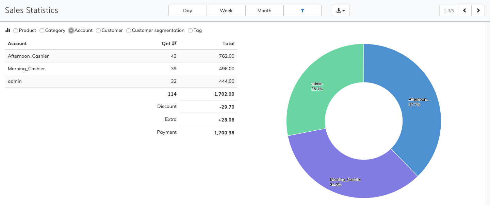This screenshot has height=205, width=490.
Task: Toggle sorting with the Qnt sort icon
Action: click(x=174, y=43)
